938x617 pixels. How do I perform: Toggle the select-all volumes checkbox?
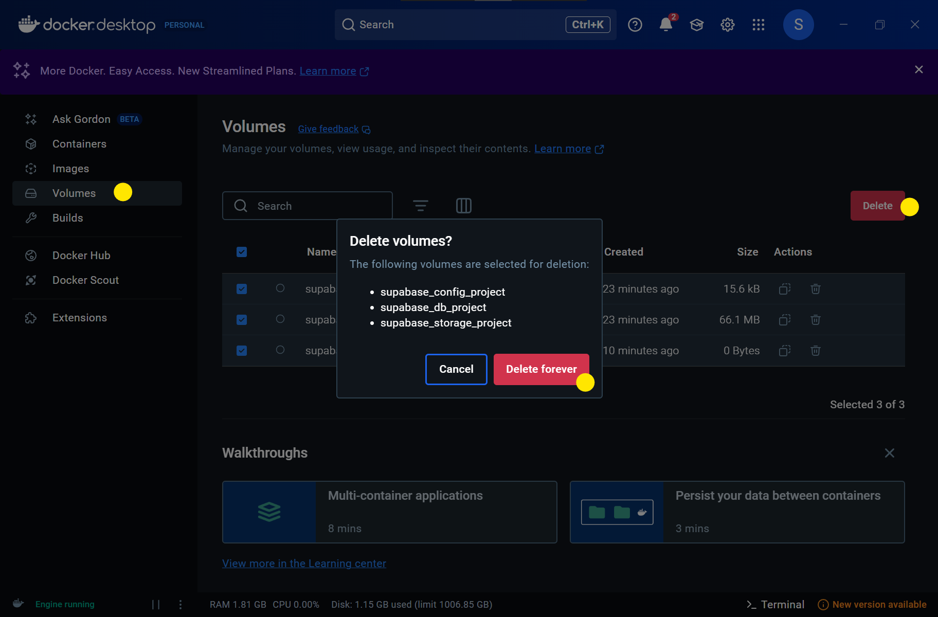pyautogui.click(x=242, y=252)
